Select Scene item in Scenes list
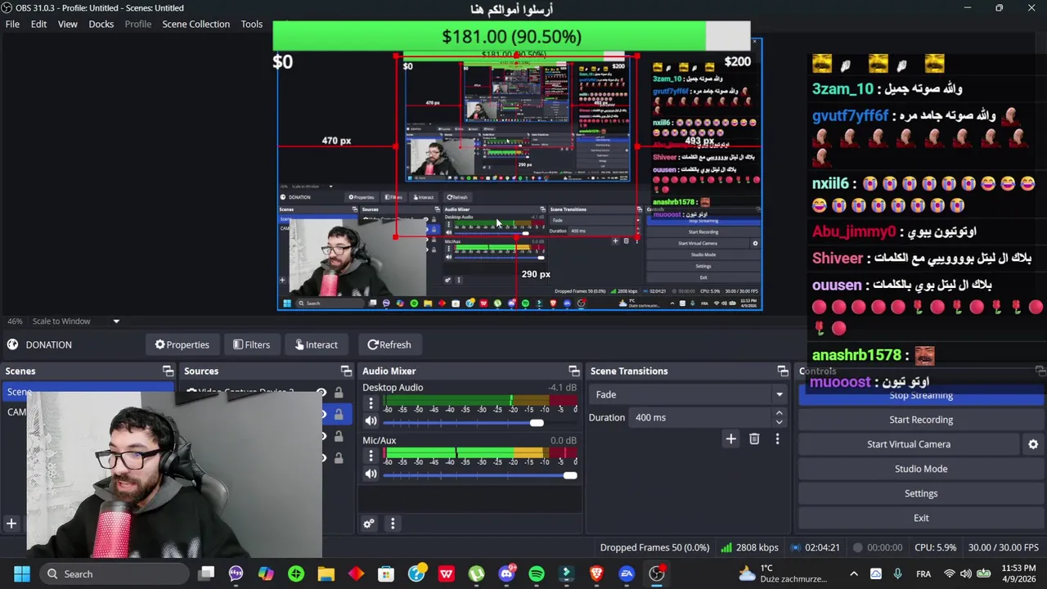 click(88, 392)
